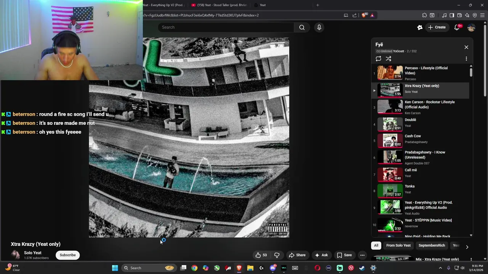Close the Fyë playlist panel
This screenshot has height=274, width=488.
[466, 47]
